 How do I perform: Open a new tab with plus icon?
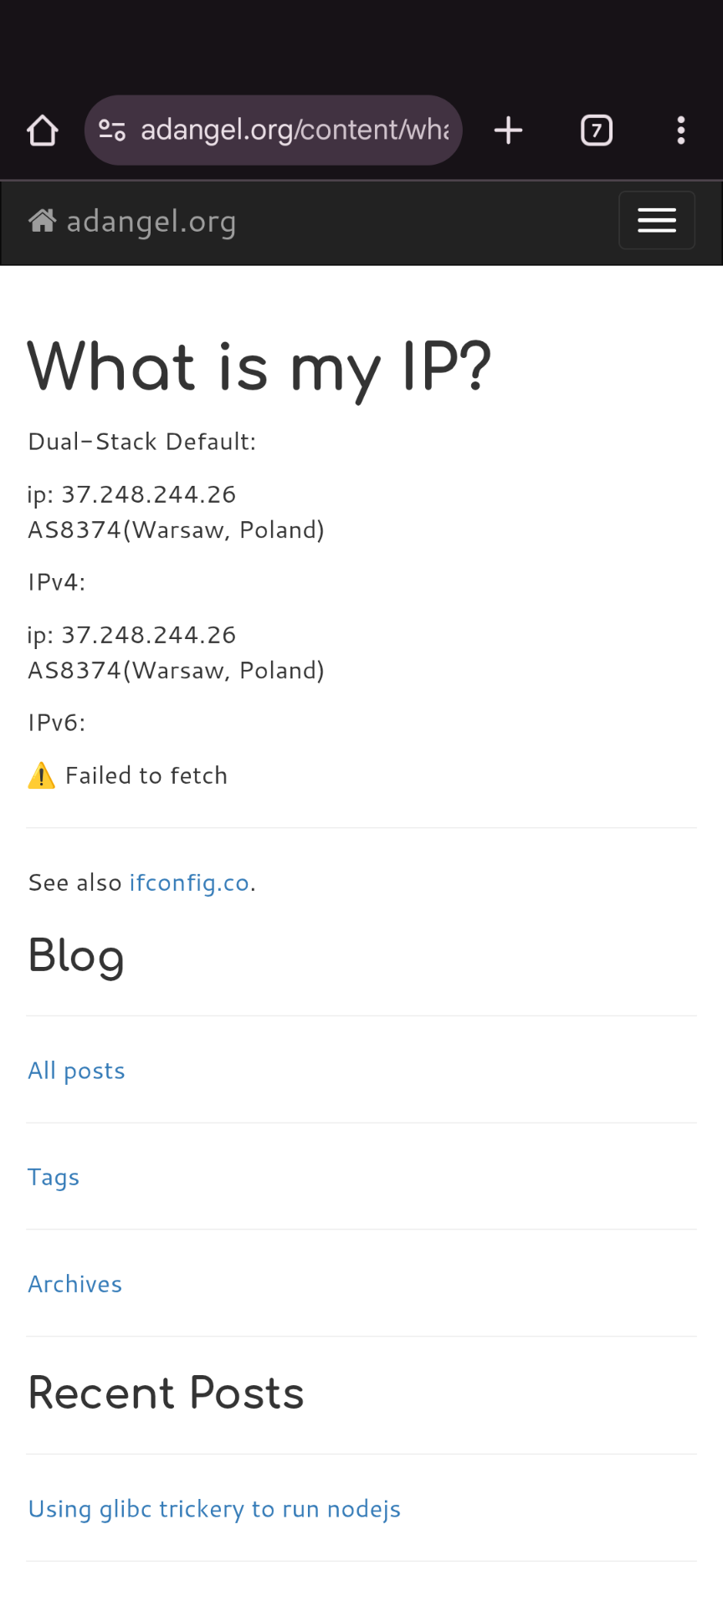508,130
